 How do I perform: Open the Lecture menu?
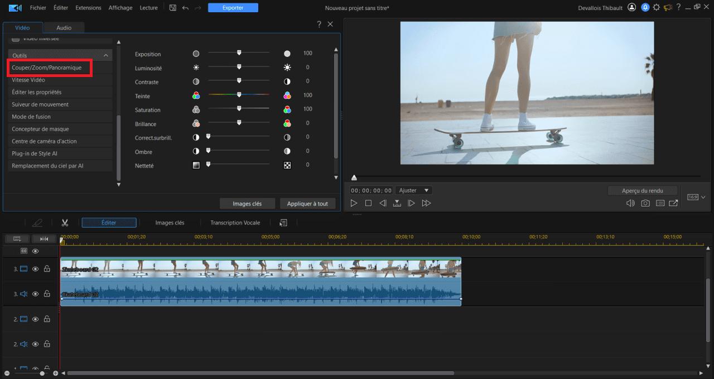(x=148, y=8)
